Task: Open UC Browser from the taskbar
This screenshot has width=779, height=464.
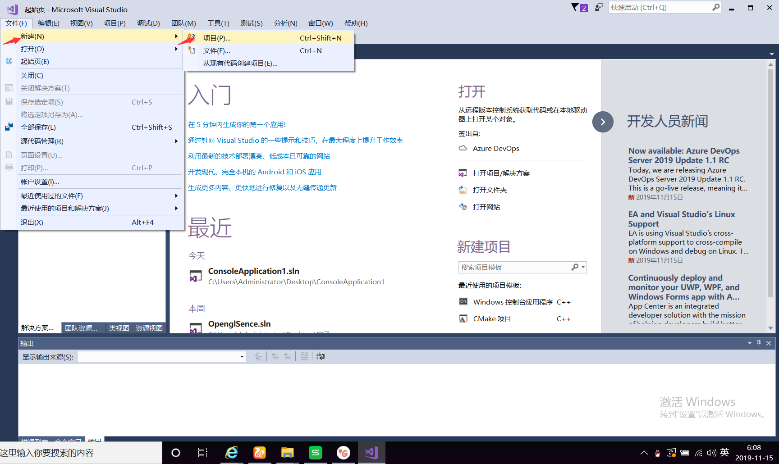Action: (x=260, y=453)
